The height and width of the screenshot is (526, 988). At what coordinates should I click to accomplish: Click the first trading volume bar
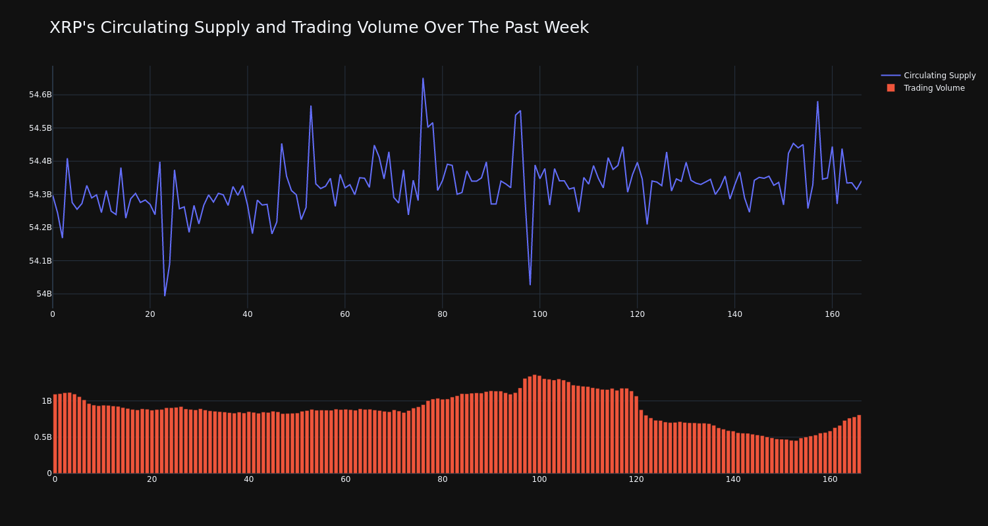(55, 434)
